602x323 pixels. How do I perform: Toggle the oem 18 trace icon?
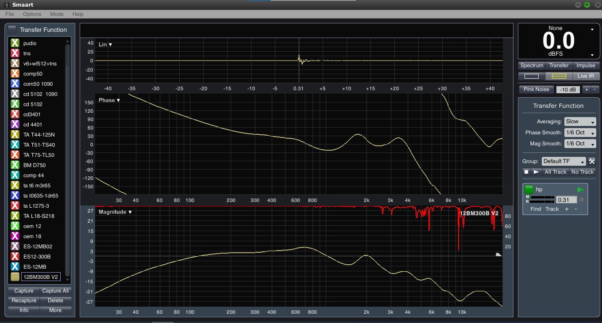15,236
